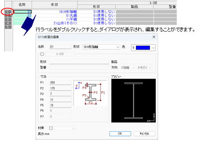Click the k-DB 製品 text field
Screen dimensions: 199x142
[136, 62]
